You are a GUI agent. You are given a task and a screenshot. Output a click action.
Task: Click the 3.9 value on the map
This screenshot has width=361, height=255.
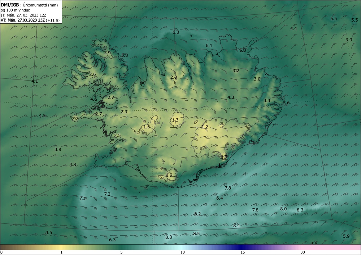(x=349, y=40)
